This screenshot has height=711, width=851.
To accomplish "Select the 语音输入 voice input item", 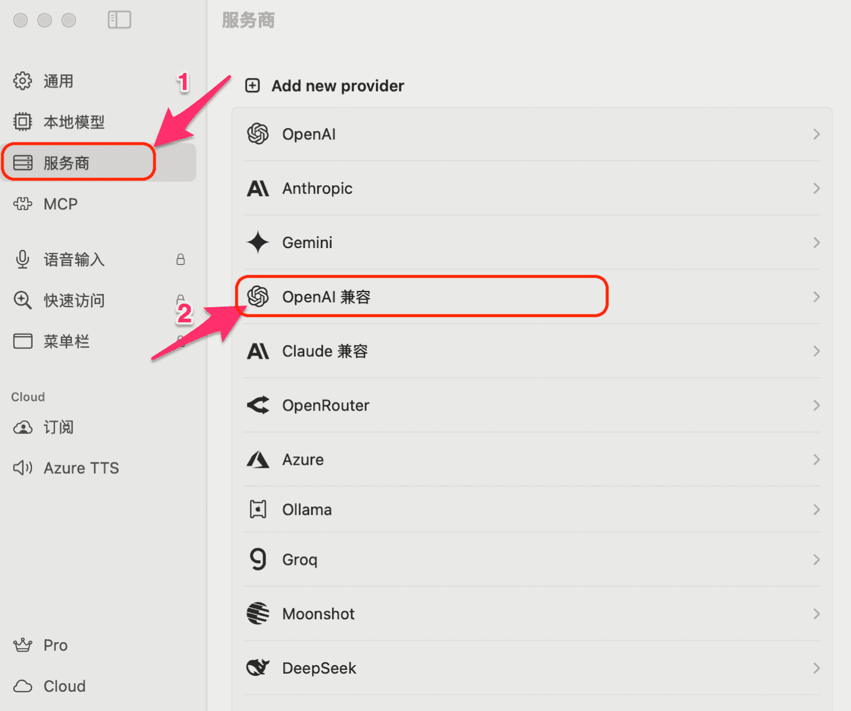I will pyautogui.click(x=74, y=260).
